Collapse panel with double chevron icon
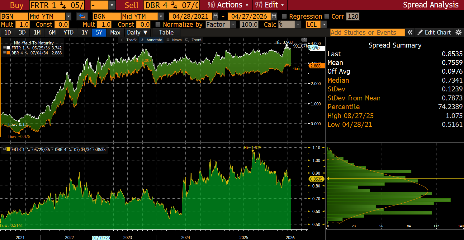Image resolution: width=464 pixels, height=240 pixels. (410, 32)
